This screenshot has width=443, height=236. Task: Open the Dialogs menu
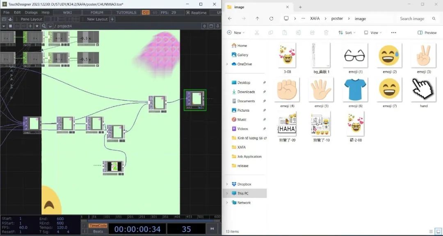(x=31, y=12)
